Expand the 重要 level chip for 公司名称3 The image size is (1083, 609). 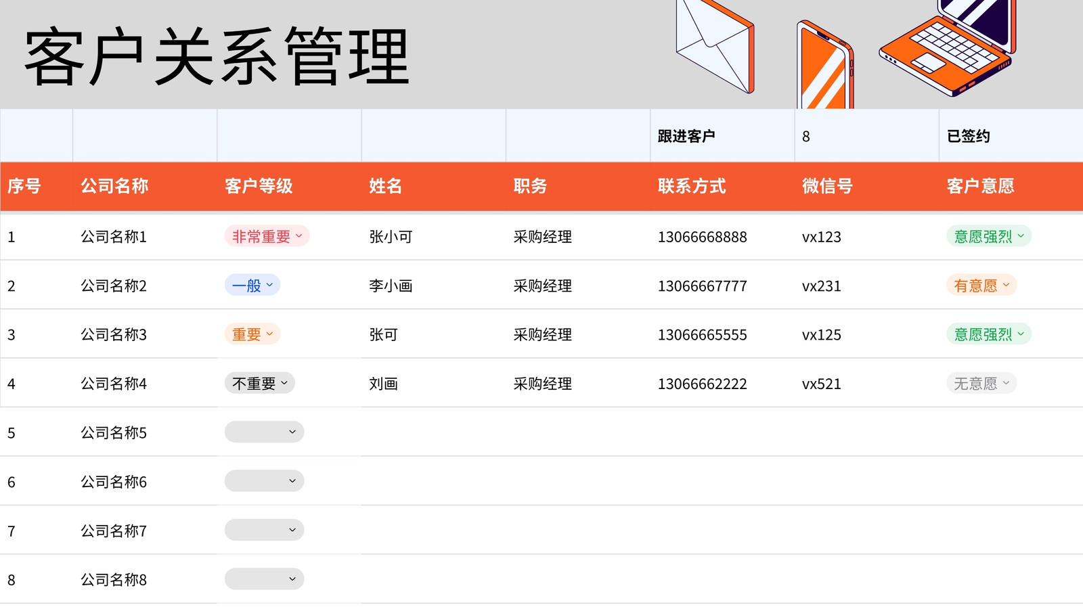252,334
